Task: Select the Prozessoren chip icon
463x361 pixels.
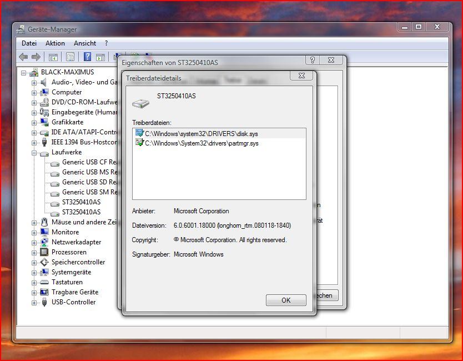Action: (x=44, y=252)
